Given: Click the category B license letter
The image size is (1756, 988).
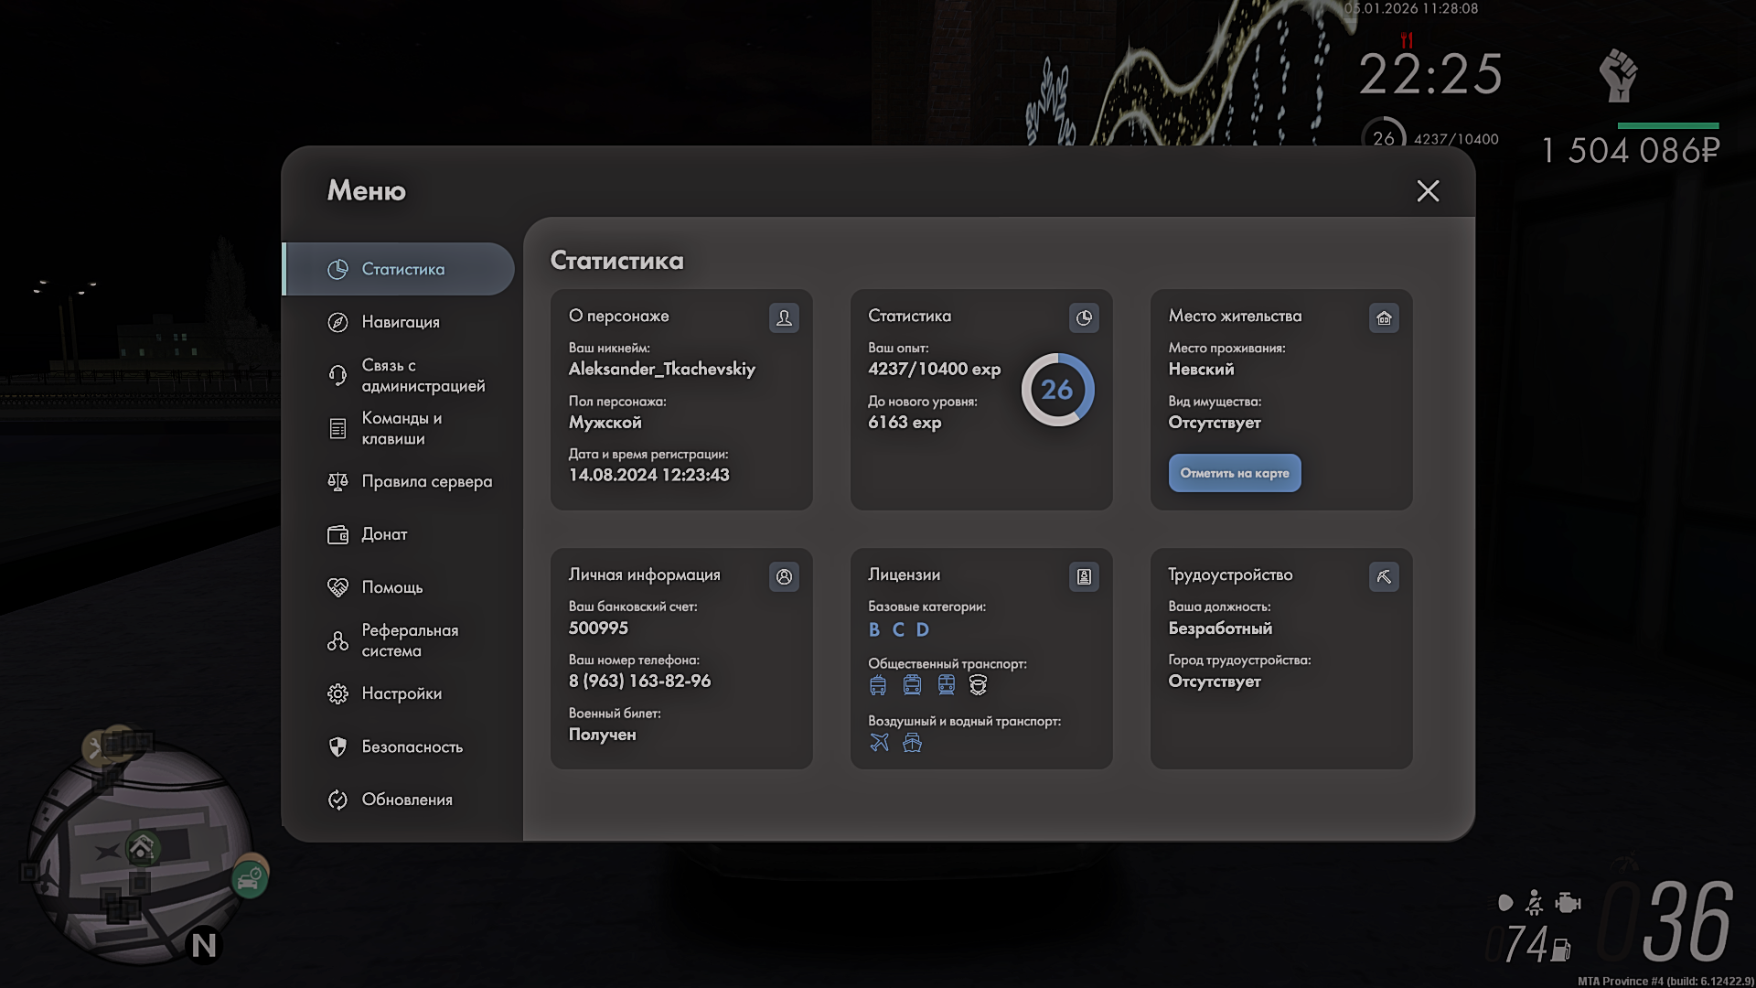Looking at the screenshot, I should [874, 629].
